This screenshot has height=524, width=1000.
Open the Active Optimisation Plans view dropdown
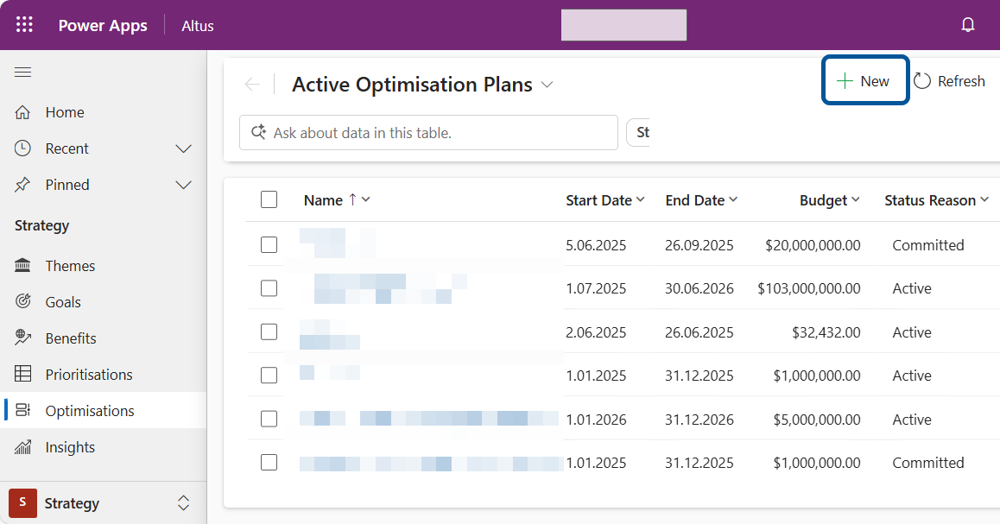click(547, 85)
